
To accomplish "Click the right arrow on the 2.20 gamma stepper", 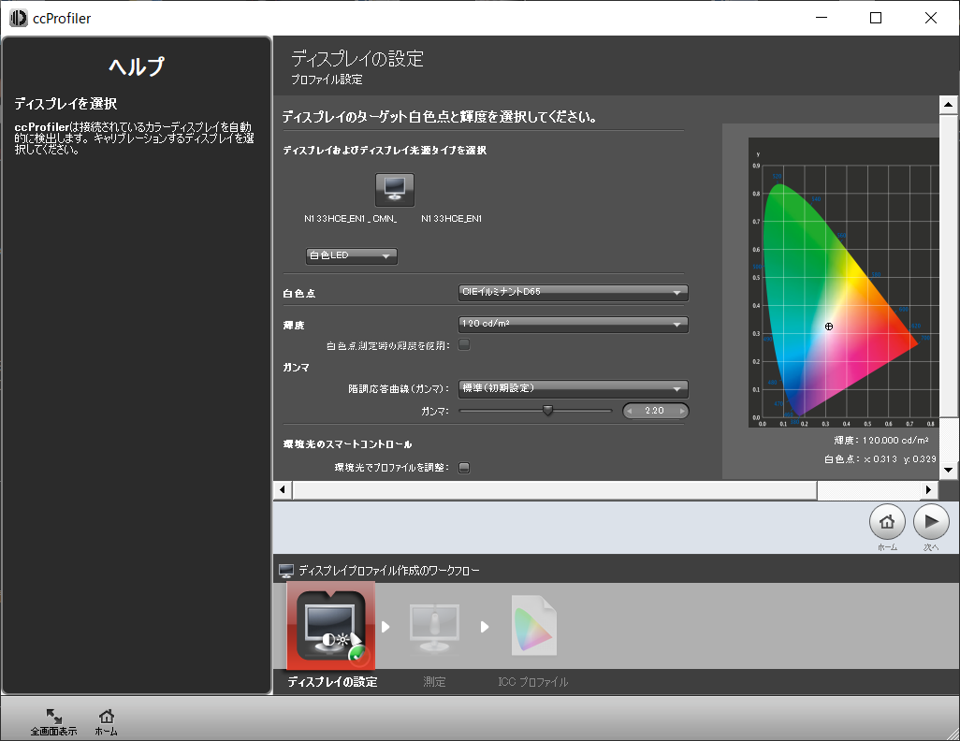I will pos(684,411).
